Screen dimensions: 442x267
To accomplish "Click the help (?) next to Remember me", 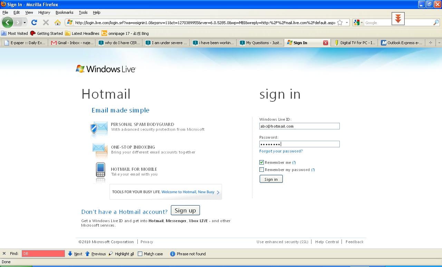I will tap(294, 162).
